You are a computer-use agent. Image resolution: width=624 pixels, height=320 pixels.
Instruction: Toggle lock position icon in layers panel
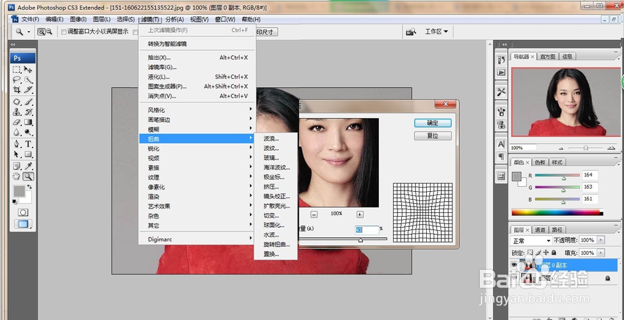545,253
